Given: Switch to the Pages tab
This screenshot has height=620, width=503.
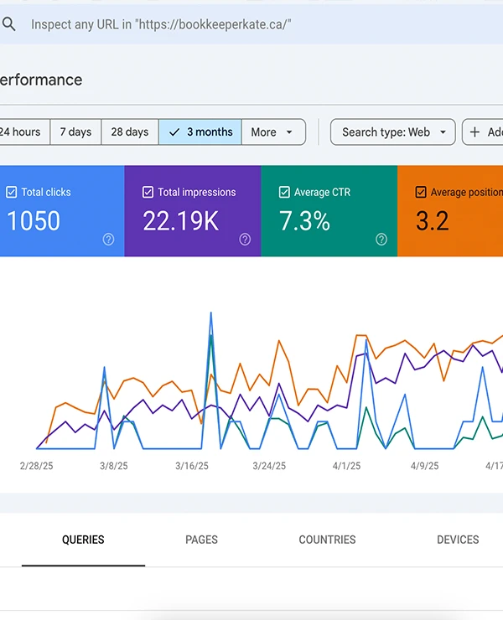Looking at the screenshot, I should tap(201, 540).
